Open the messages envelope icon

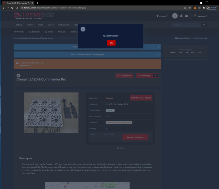click(186, 16)
